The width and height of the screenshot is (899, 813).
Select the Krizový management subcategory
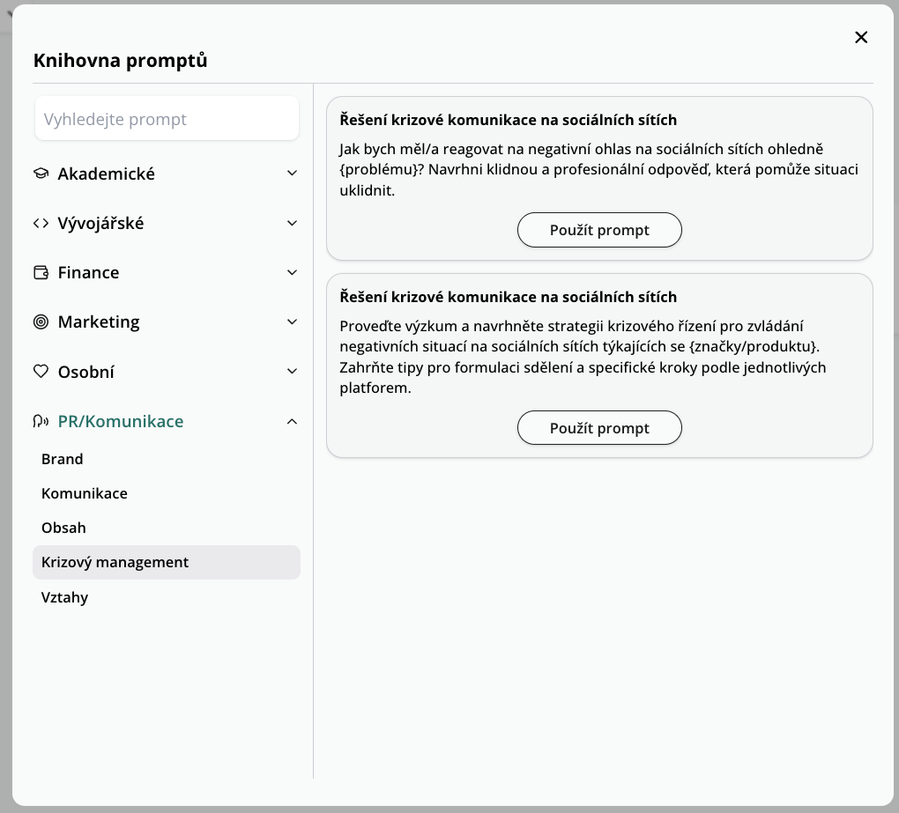click(167, 562)
